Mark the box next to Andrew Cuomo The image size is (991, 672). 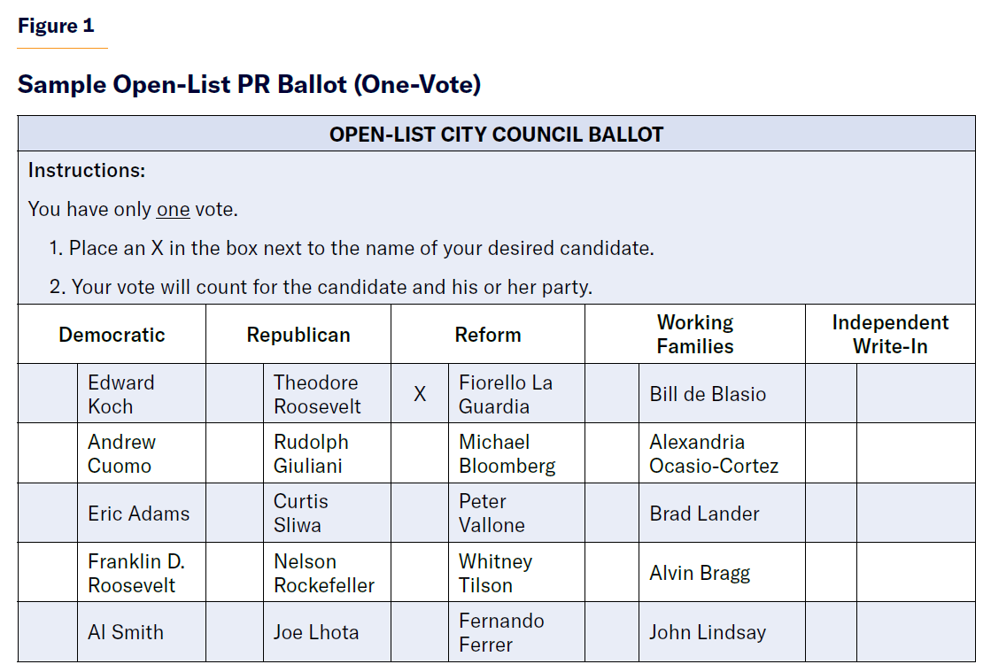click(x=48, y=453)
